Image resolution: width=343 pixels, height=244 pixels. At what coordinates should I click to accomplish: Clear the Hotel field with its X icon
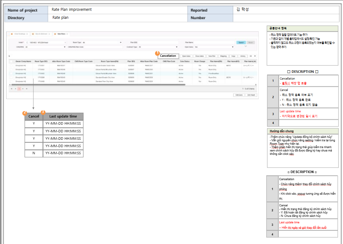65,43
